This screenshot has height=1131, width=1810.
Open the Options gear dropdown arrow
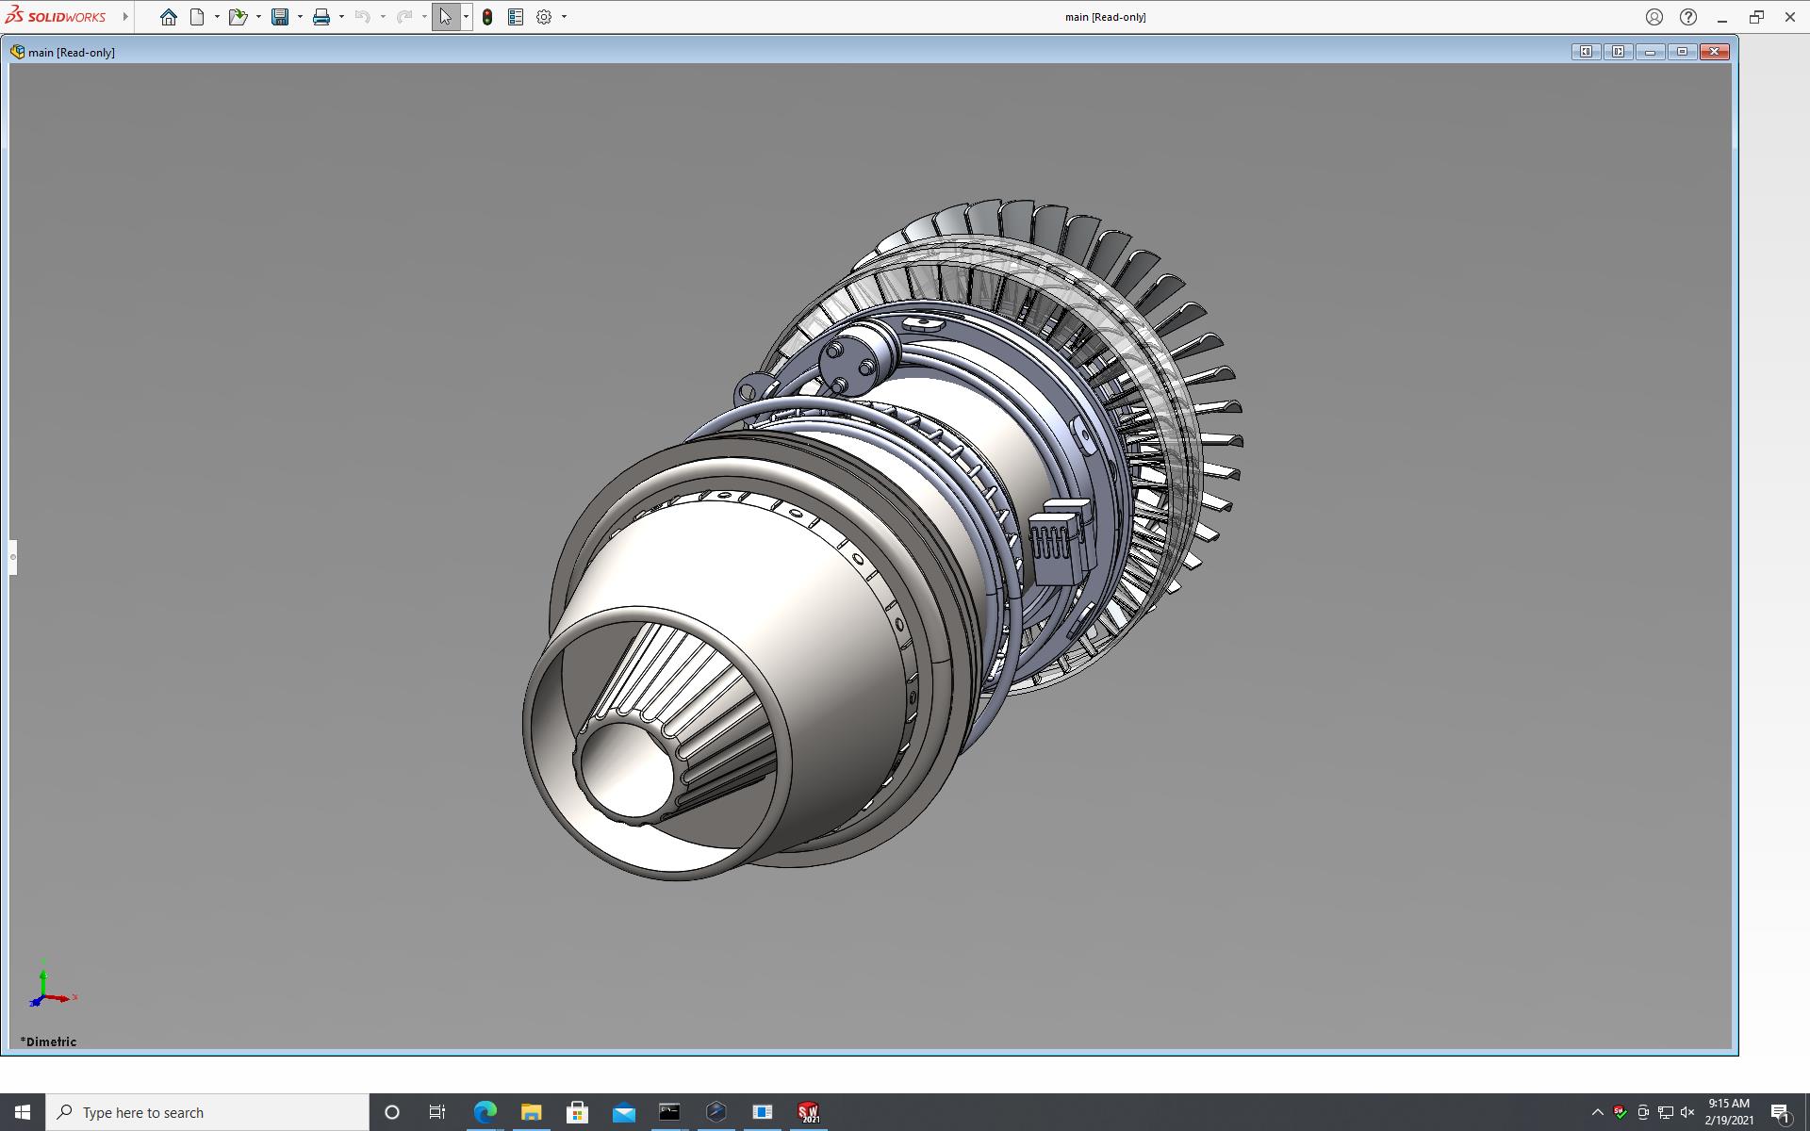564,17
